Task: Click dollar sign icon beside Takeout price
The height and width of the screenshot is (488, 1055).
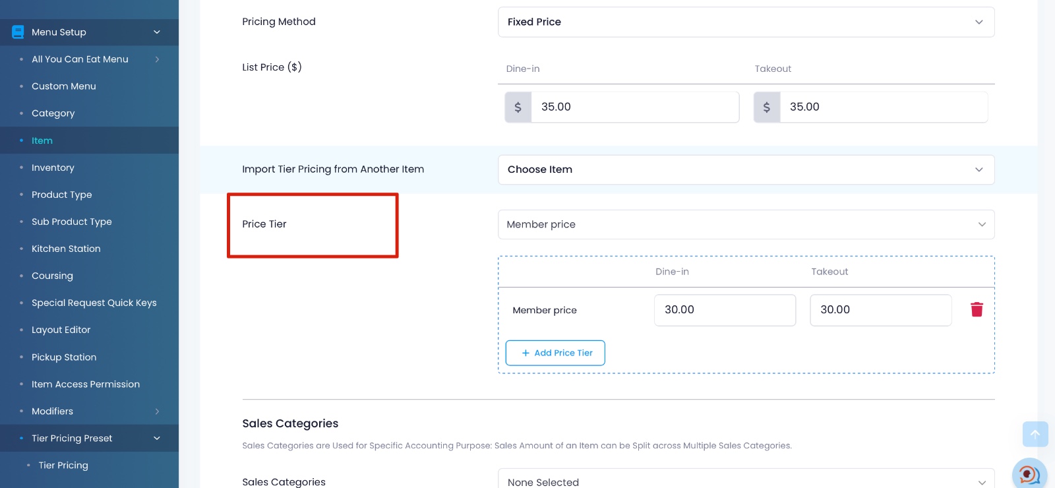Action: coord(767,107)
